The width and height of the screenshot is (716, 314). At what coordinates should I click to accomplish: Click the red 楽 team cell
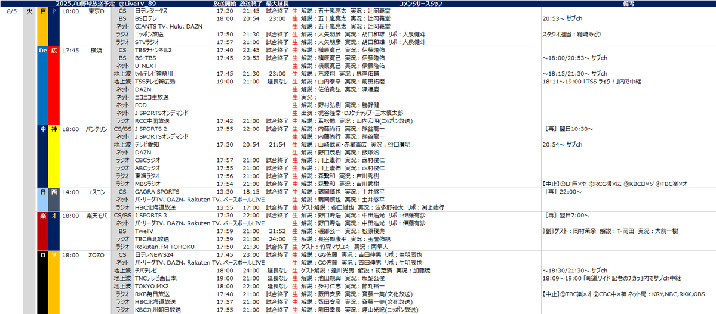42,231
